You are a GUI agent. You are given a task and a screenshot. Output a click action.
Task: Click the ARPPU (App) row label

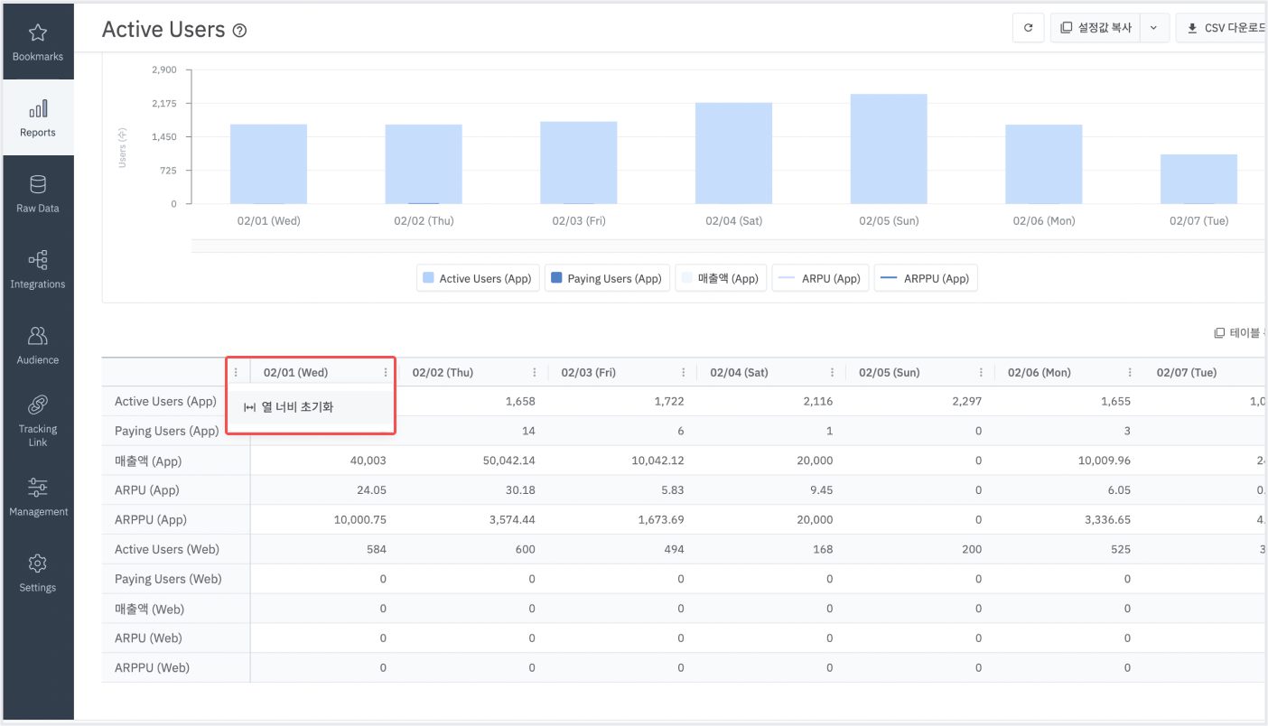pyautogui.click(x=151, y=520)
